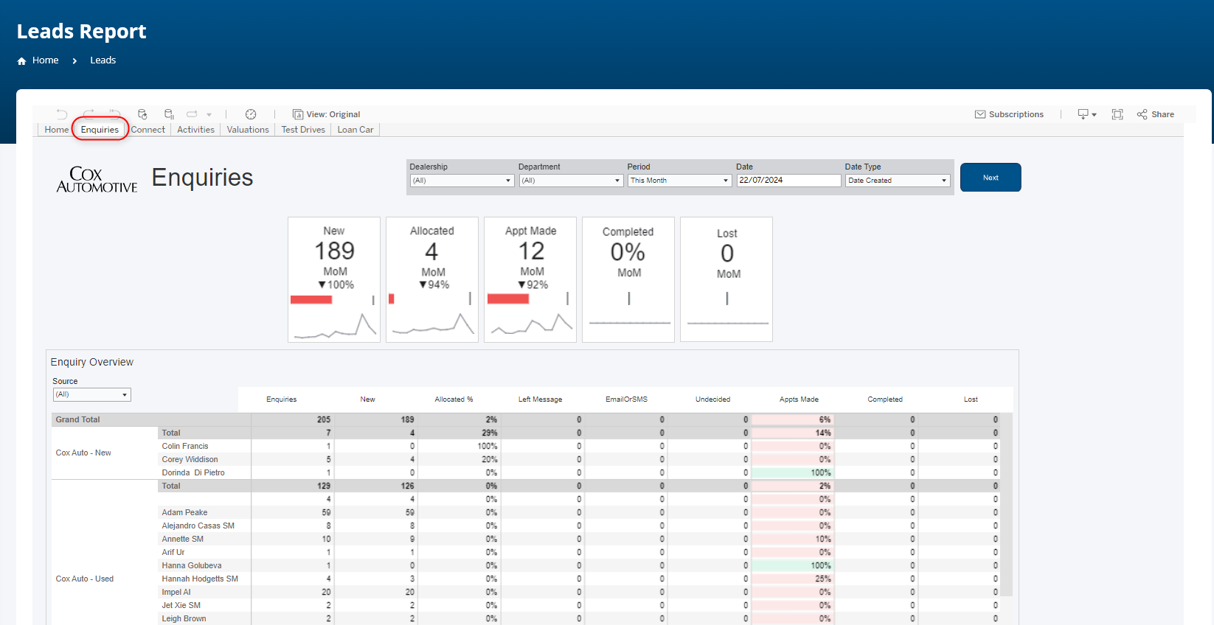1214x625 pixels.
Task: Click the Appt Made 12 KPI card
Action: [x=530, y=279]
